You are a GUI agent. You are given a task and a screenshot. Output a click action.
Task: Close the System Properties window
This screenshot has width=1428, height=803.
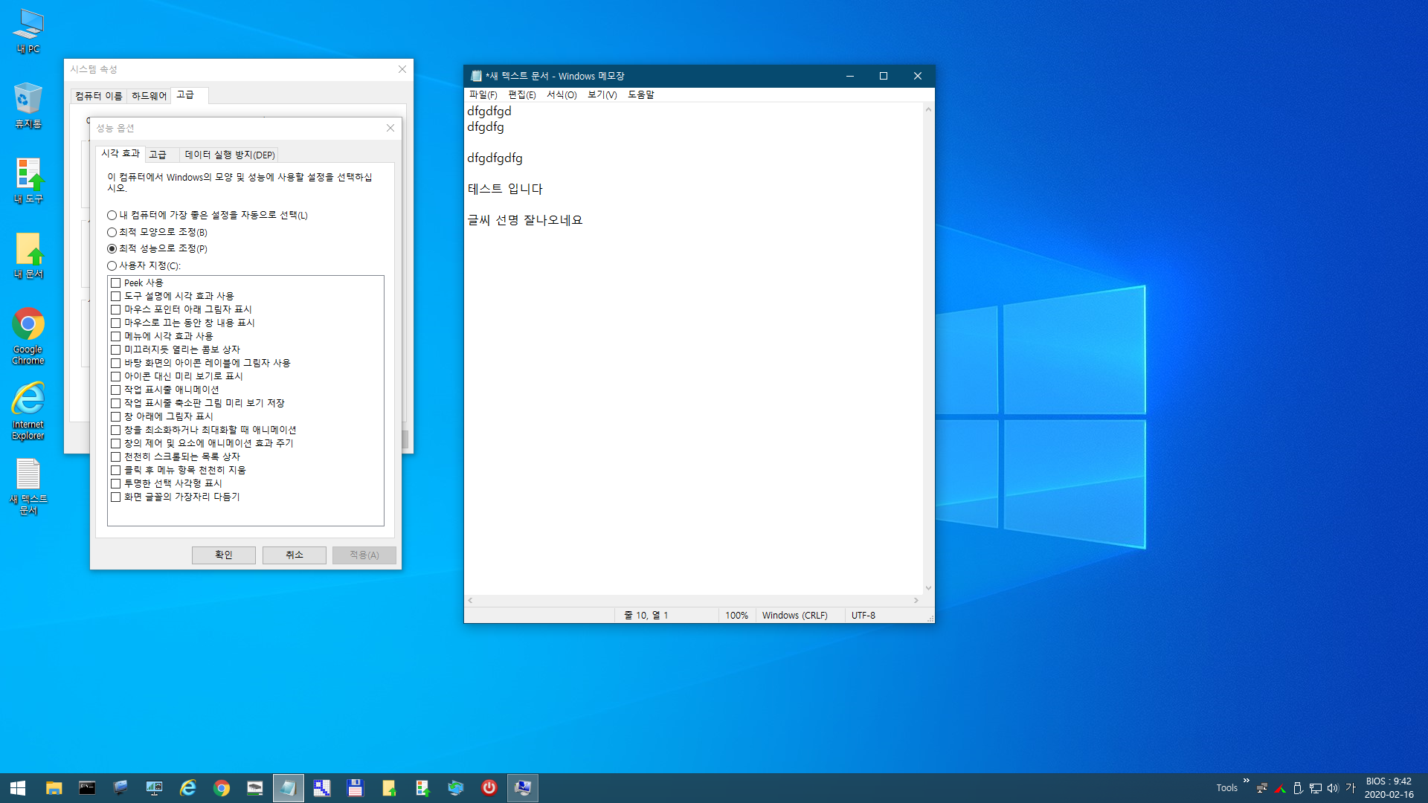click(x=402, y=69)
